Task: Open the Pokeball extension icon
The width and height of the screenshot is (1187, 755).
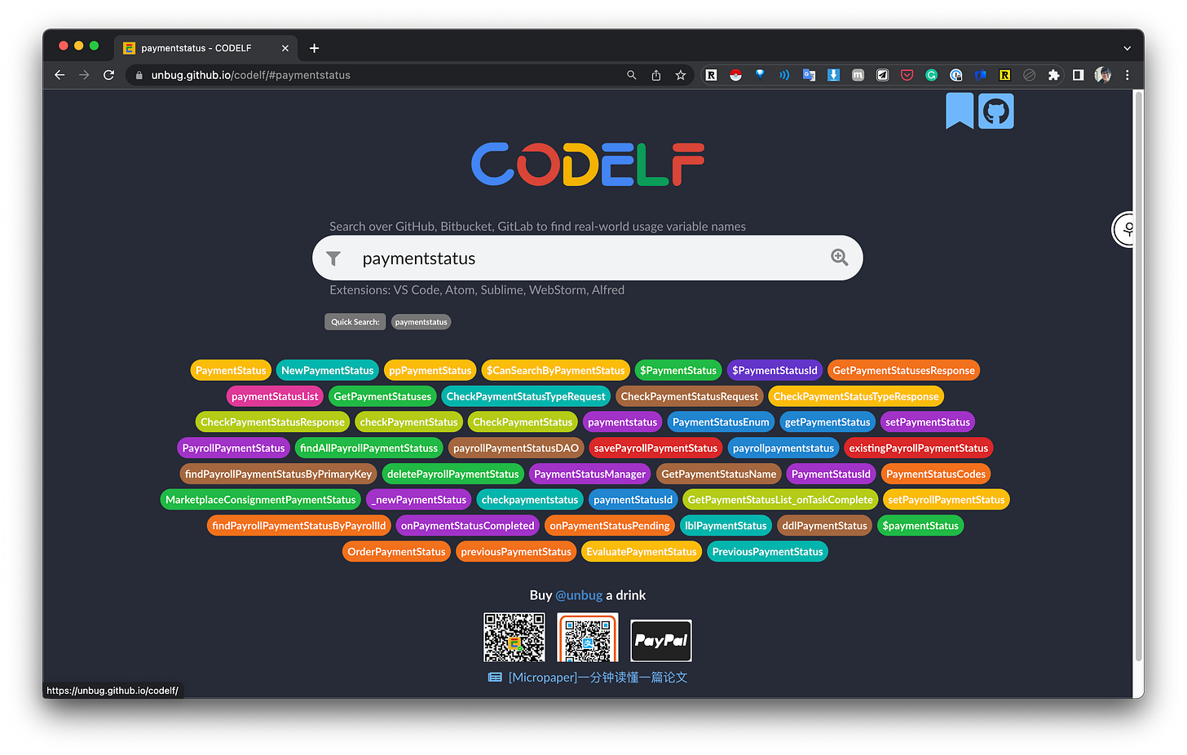Action: point(735,75)
